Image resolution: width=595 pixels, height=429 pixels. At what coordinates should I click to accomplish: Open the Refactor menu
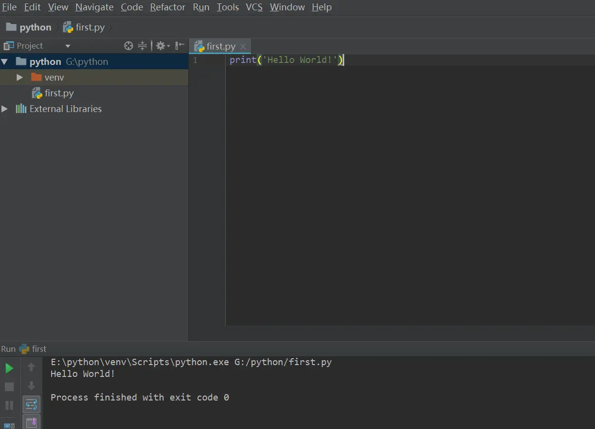tap(168, 7)
